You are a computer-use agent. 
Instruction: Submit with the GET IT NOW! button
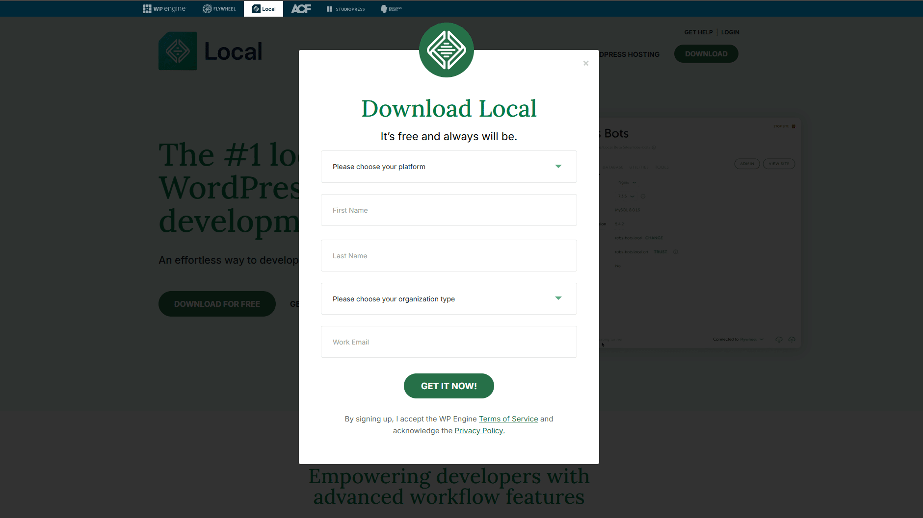coord(448,386)
